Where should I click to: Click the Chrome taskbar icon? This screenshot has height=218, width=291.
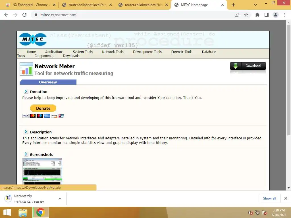pos(41,212)
